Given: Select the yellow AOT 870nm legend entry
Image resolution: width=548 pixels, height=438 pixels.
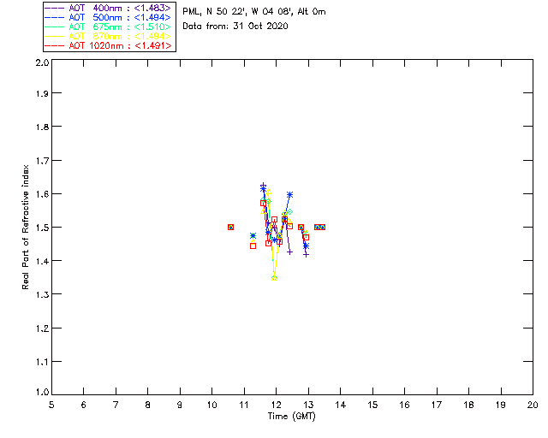Looking at the screenshot, I should point(108,36).
